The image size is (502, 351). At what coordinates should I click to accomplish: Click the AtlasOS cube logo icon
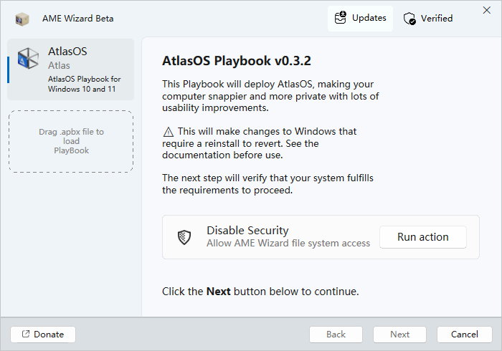[x=28, y=58]
